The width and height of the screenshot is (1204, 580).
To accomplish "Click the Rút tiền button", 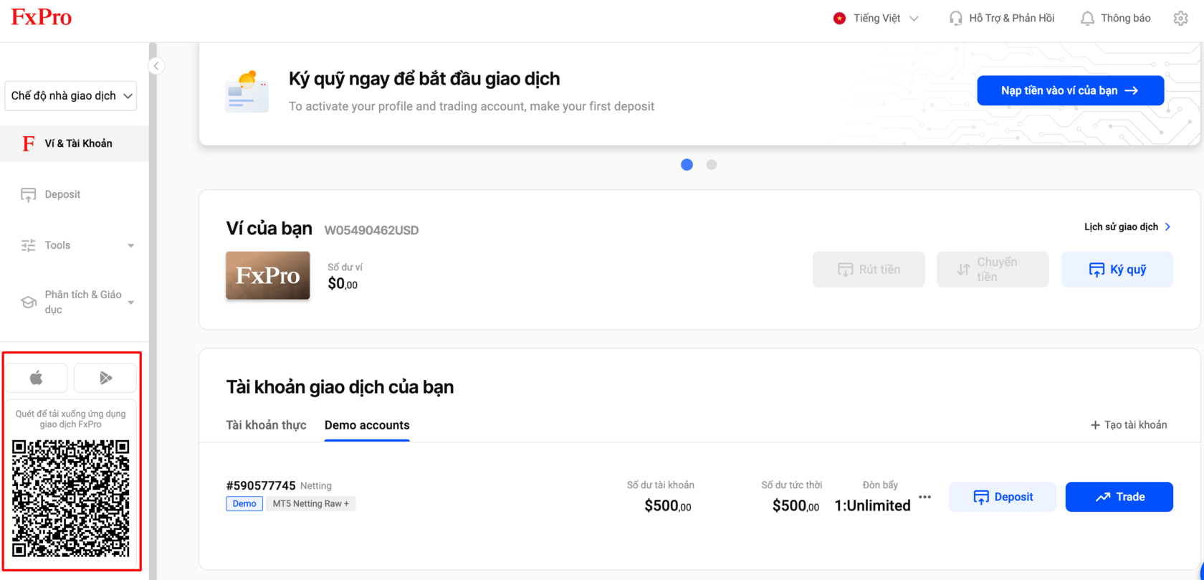I will click(x=869, y=270).
